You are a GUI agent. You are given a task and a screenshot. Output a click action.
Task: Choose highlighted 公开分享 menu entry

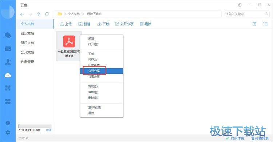click(102, 71)
